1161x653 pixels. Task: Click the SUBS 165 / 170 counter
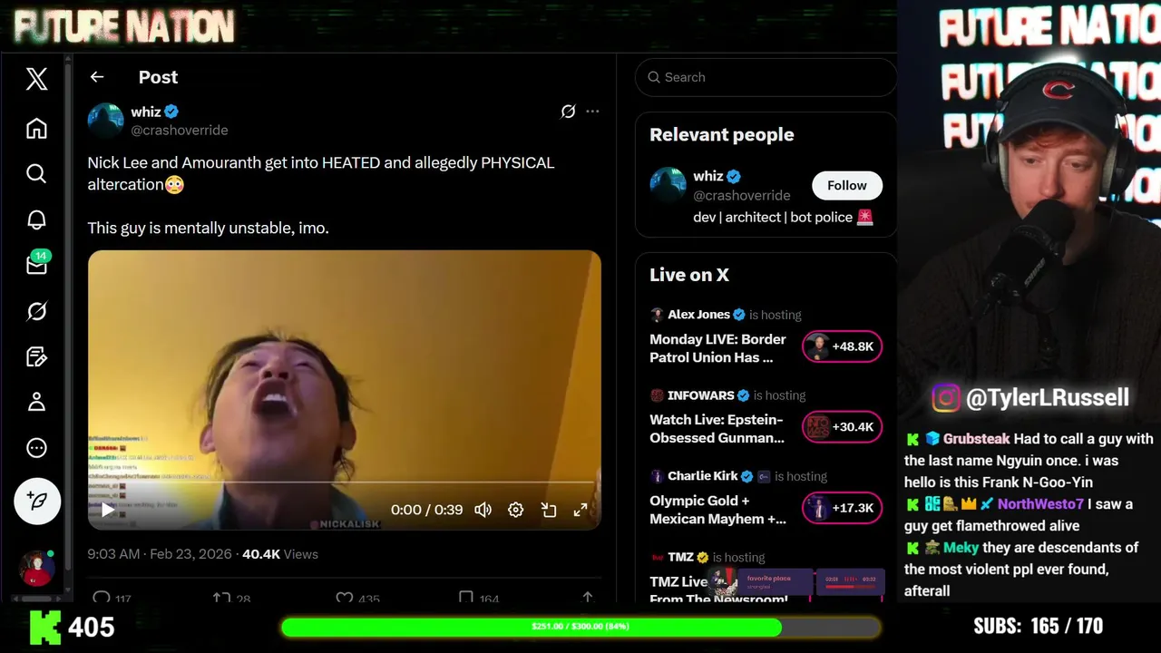(1038, 626)
